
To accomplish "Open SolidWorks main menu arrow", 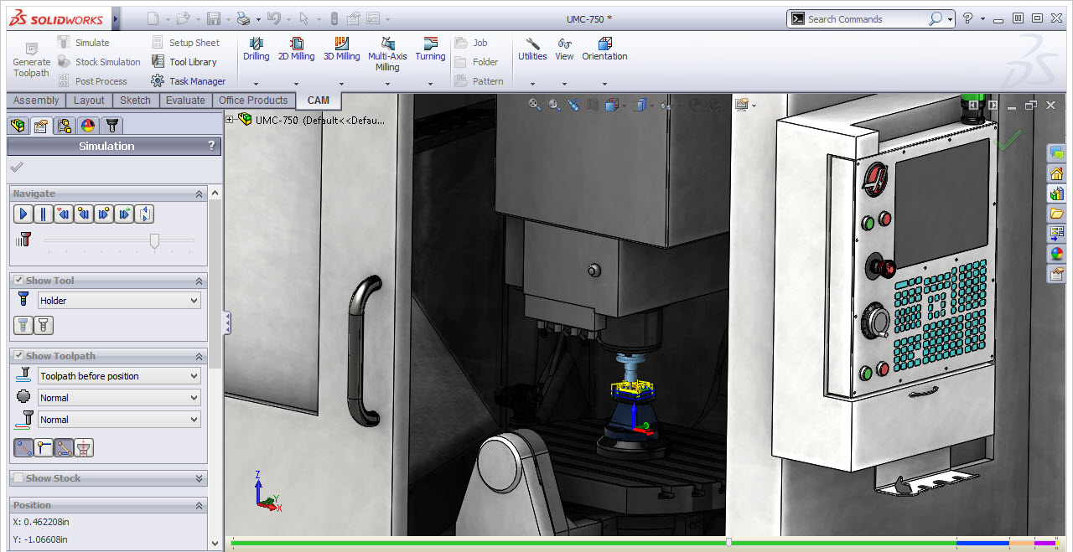I will tap(116, 18).
